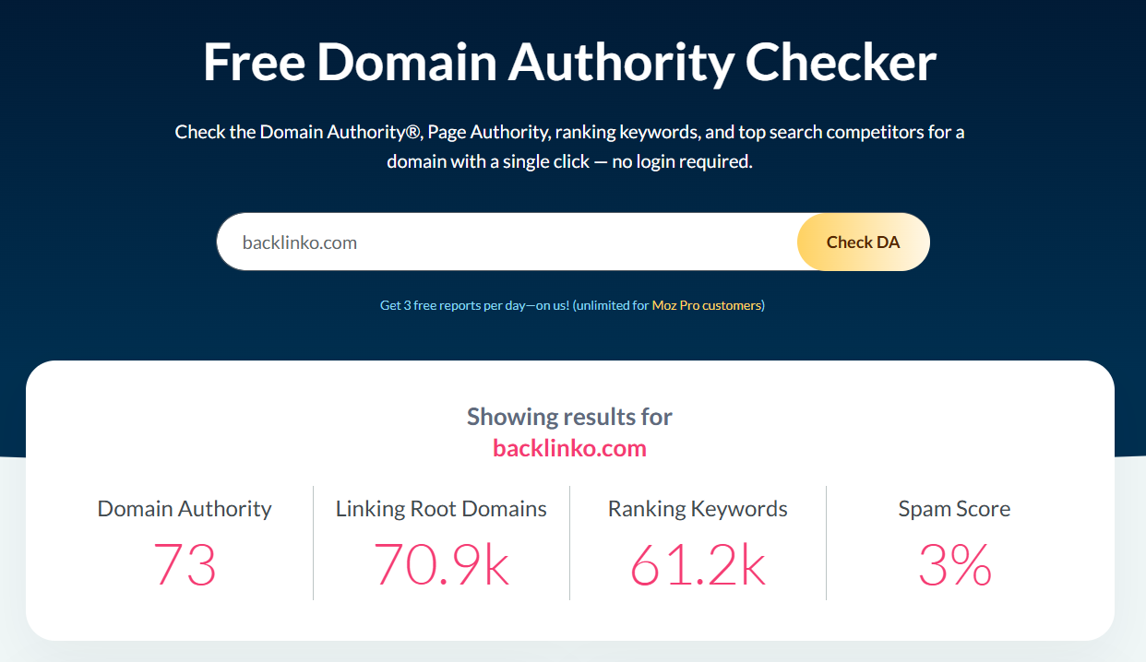Click the Free Domain Authority Checker heading

tap(570, 63)
